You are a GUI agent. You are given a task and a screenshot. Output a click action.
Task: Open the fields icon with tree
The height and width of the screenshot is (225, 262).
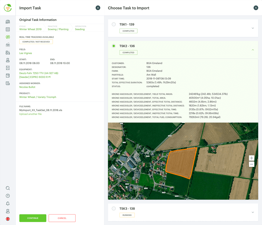[x=8, y=45]
